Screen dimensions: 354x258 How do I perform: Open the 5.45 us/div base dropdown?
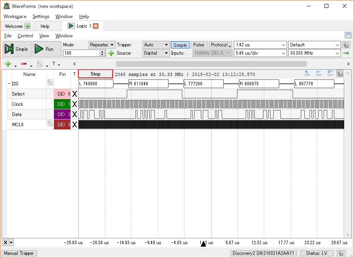[260, 53]
